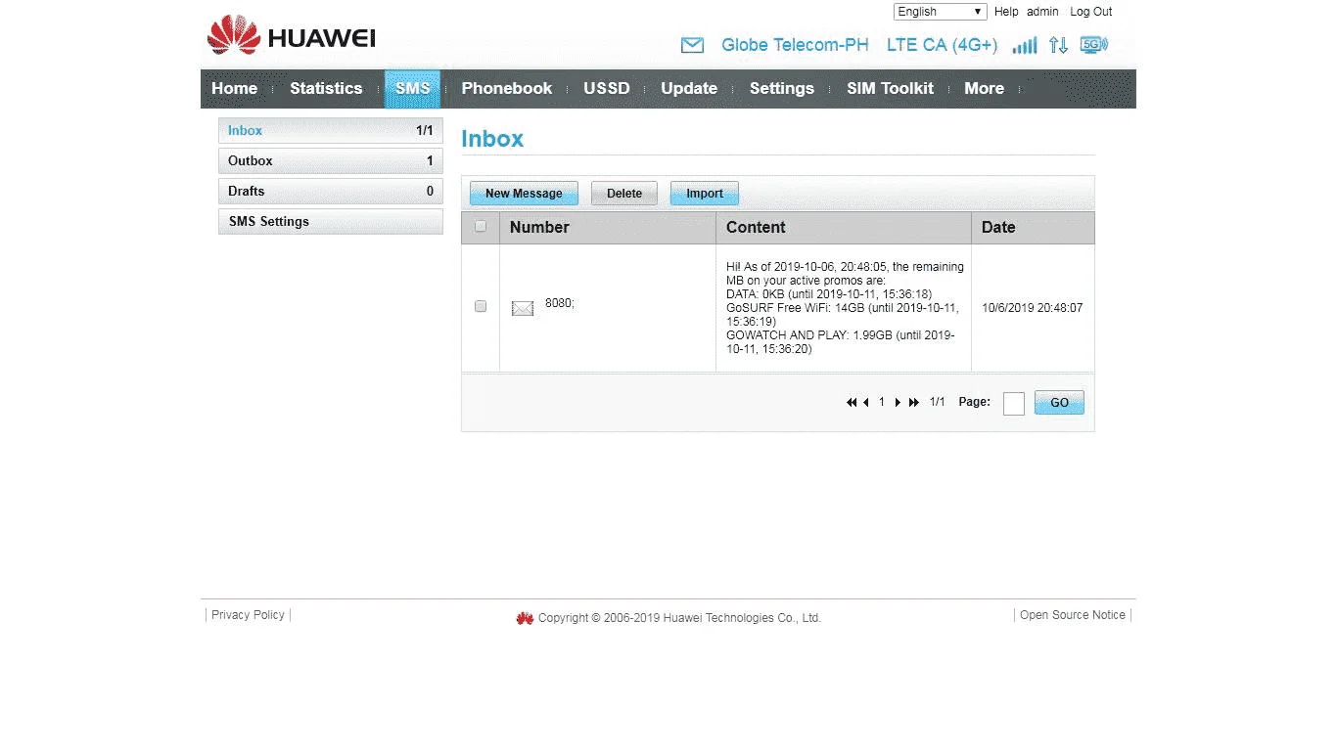Image resolution: width=1337 pixels, height=751 pixels.
Task: Select Inbox in the side menu
Action: 330,131
